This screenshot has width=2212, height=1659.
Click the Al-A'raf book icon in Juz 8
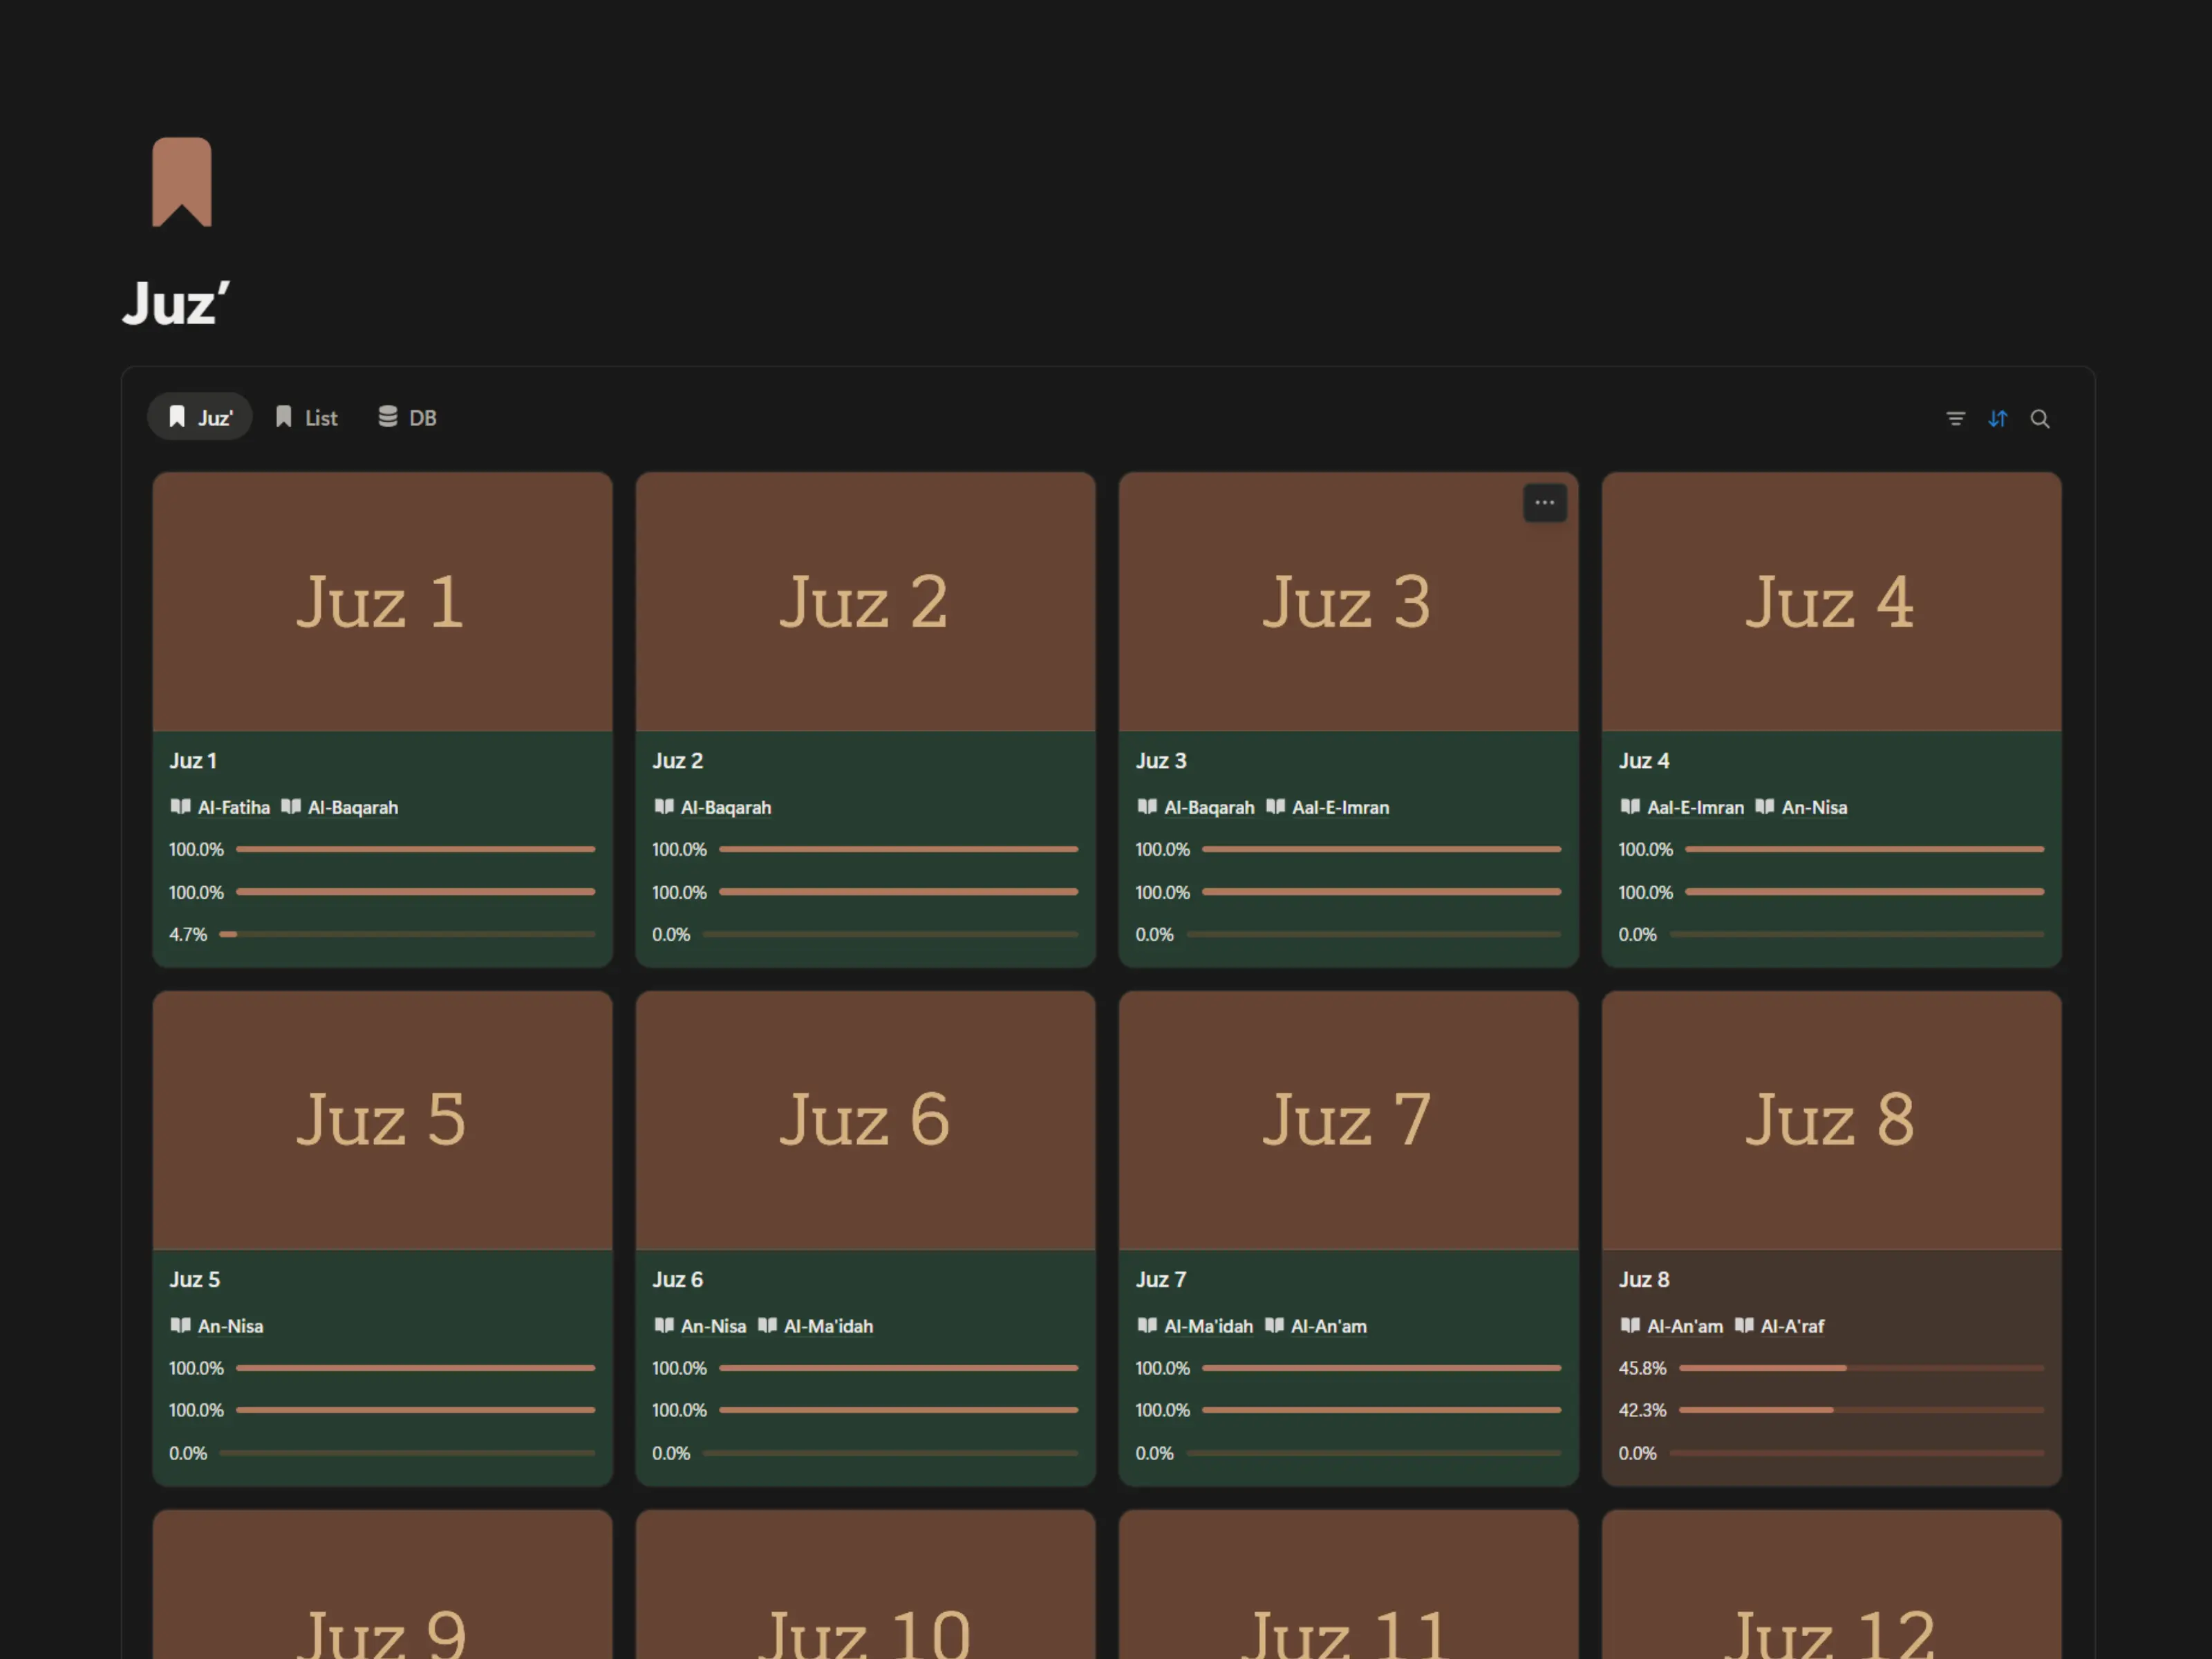point(1743,1326)
